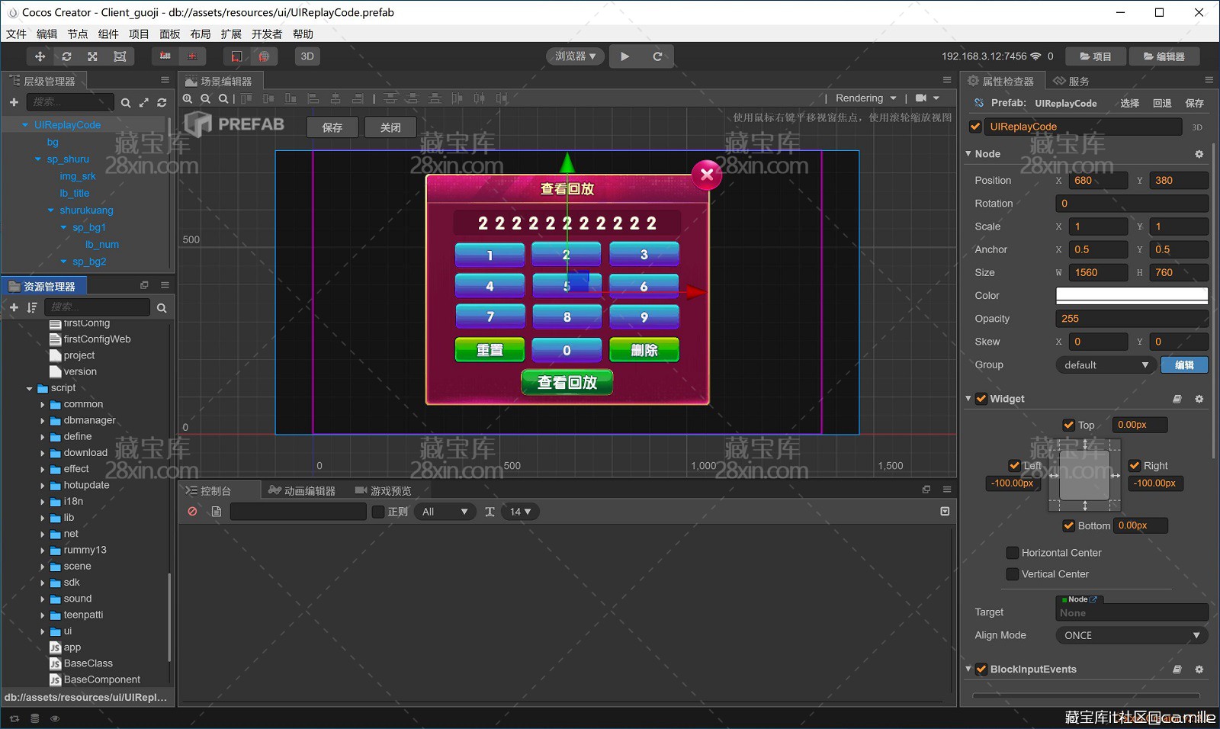Open the 开发者 menu

[x=267, y=34]
